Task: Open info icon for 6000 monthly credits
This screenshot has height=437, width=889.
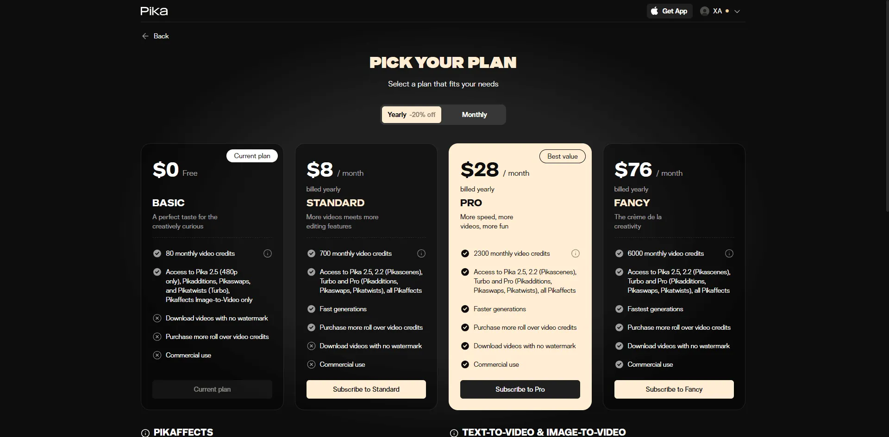Action: pos(729,253)
